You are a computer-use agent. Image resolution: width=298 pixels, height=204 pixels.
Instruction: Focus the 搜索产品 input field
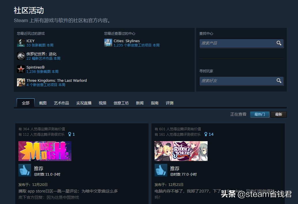click(x=237, y=43)
